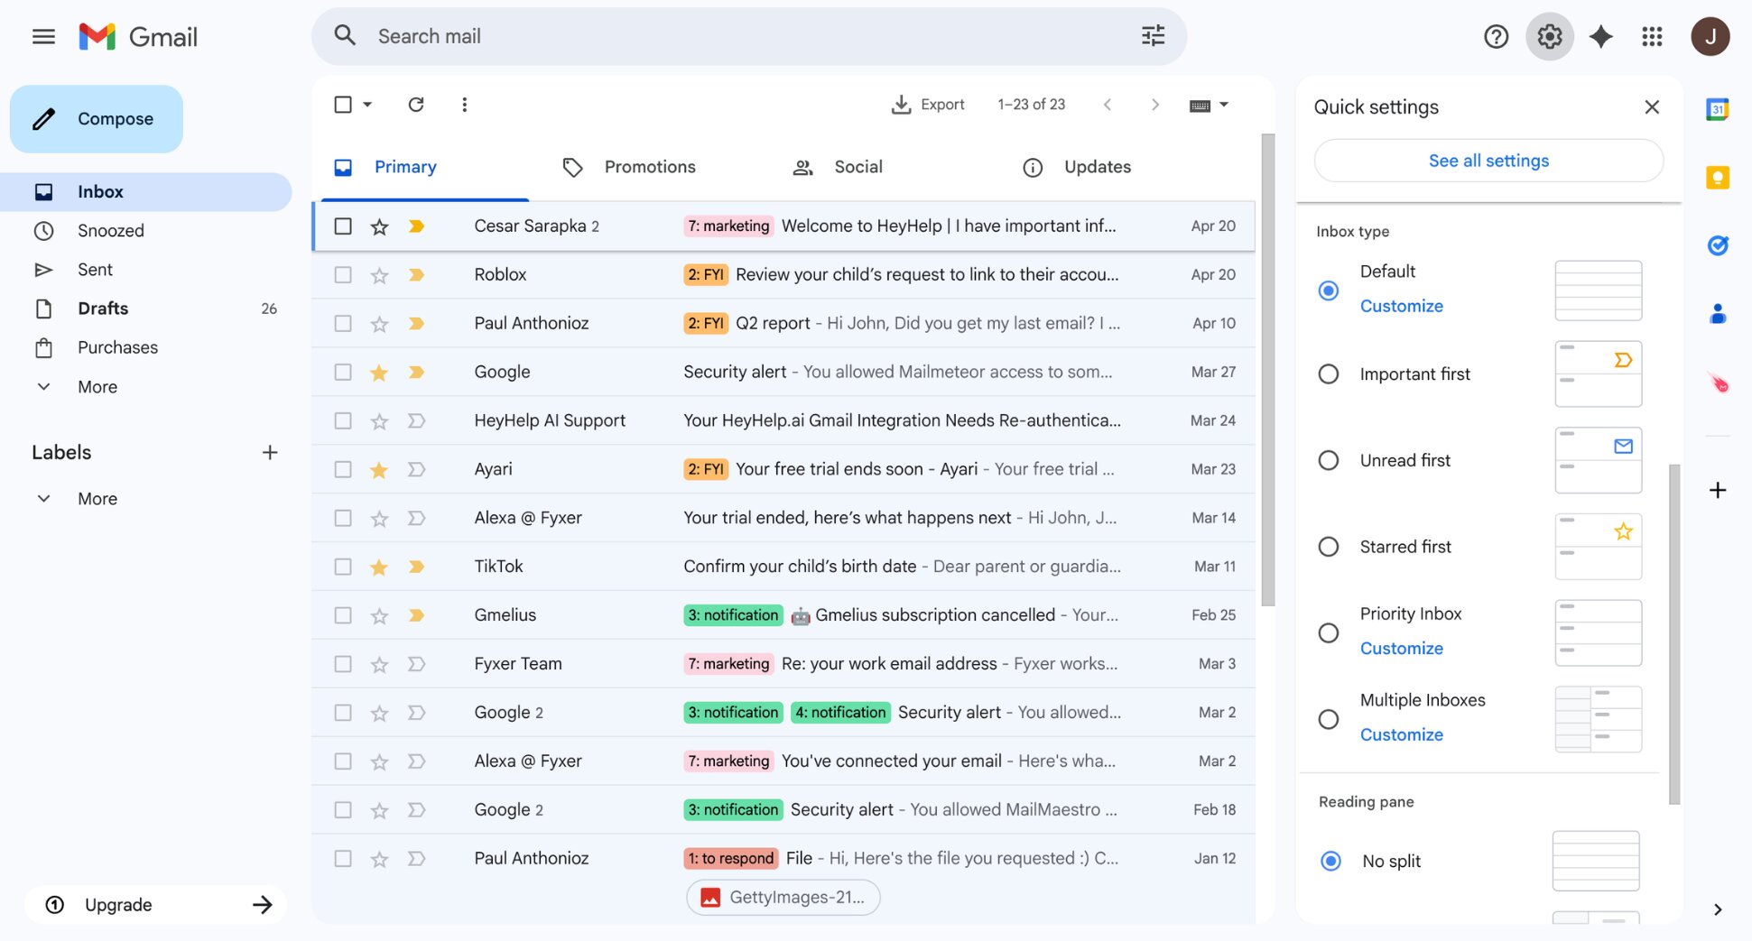The image size is (1752, 941).
Task: Open Gemini sparkle icon
Action: point(1600,37)
